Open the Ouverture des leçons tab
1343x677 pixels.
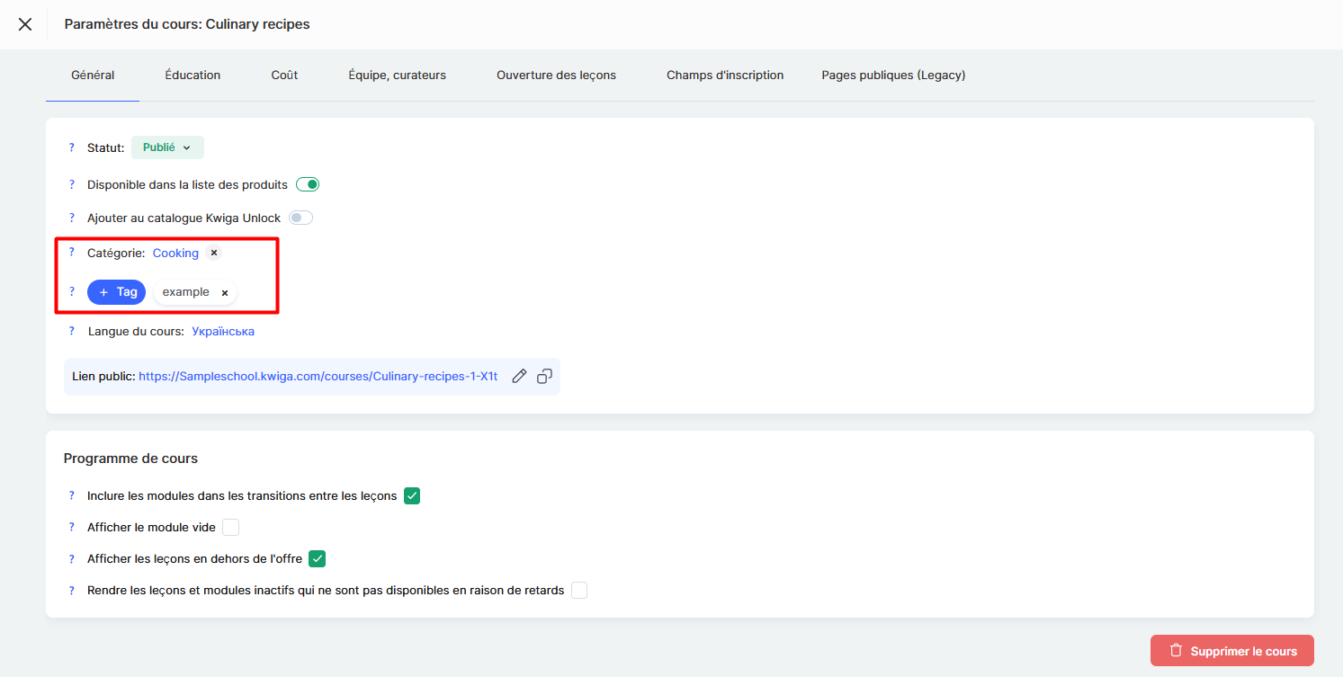click(x=556, y=75)
